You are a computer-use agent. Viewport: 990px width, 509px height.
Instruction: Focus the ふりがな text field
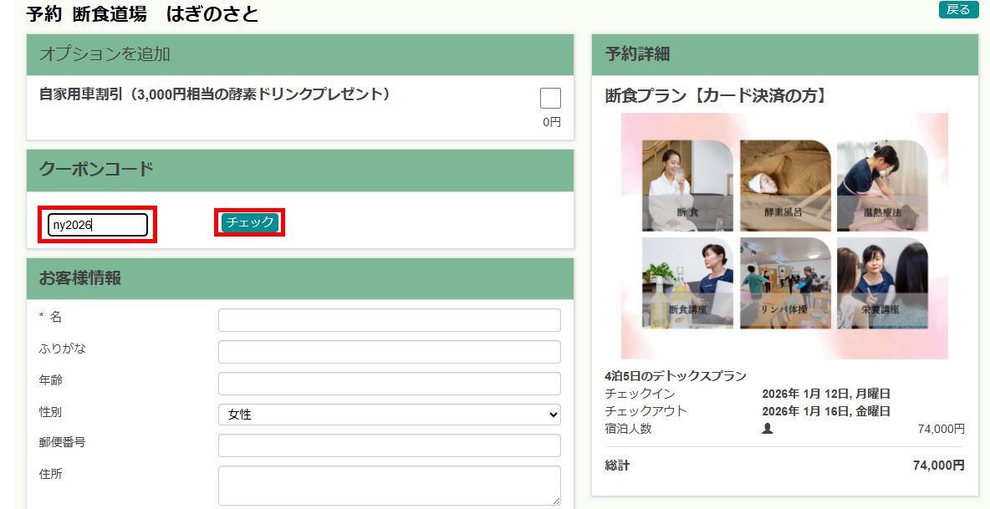[x=389, y=352]
